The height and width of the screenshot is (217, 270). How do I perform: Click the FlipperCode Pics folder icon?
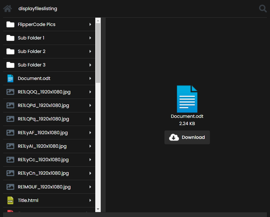(x=10, y=24)
